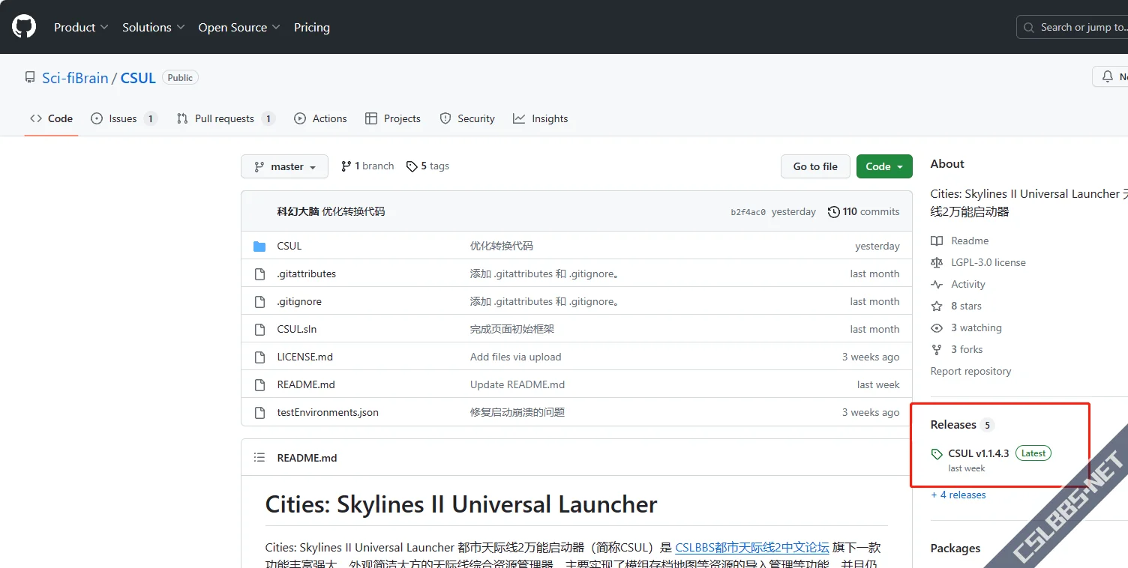Switch to the Issues tab

124,118
